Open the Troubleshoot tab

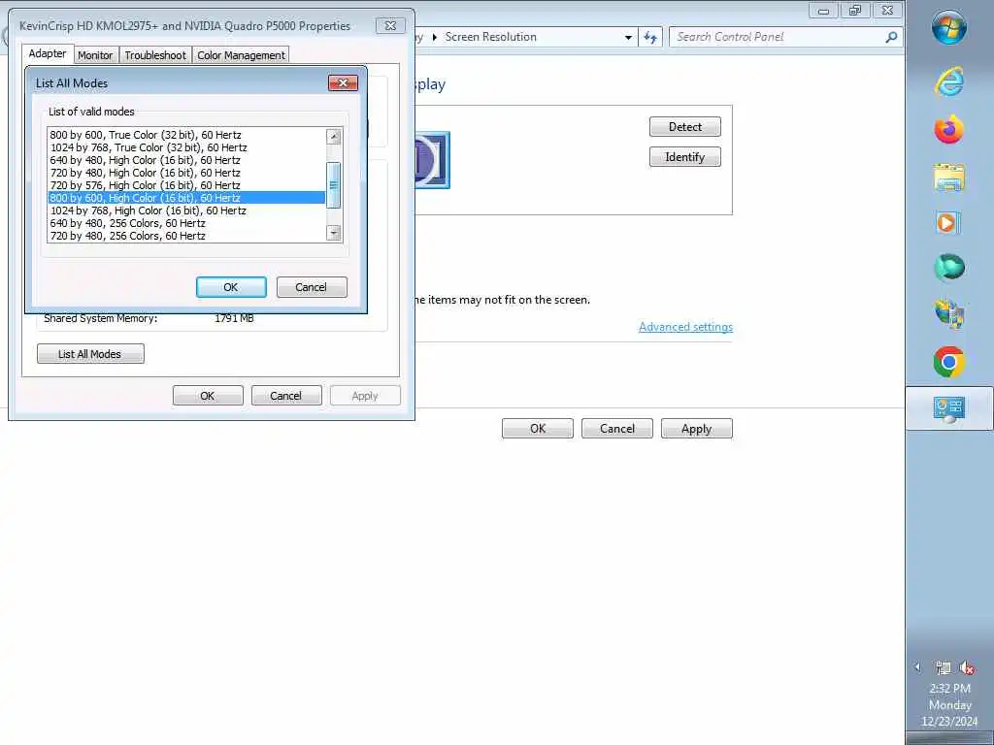click(x=155, y=55)
